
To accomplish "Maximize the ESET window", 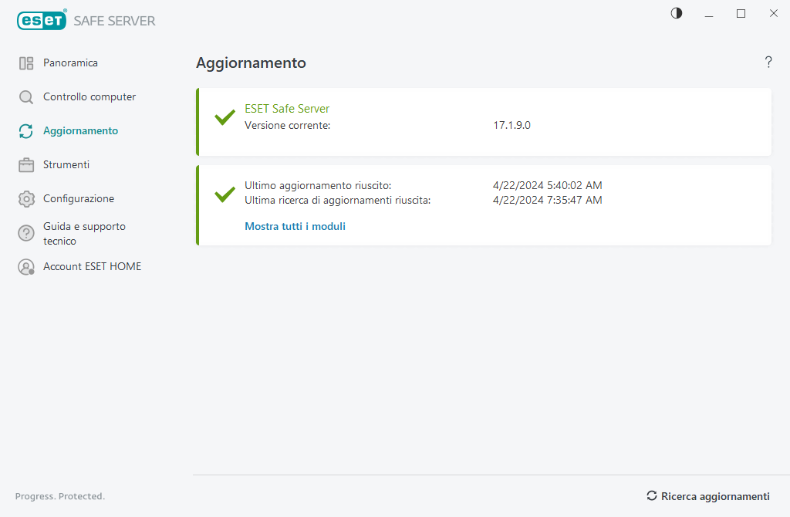I will pos(741,13).
